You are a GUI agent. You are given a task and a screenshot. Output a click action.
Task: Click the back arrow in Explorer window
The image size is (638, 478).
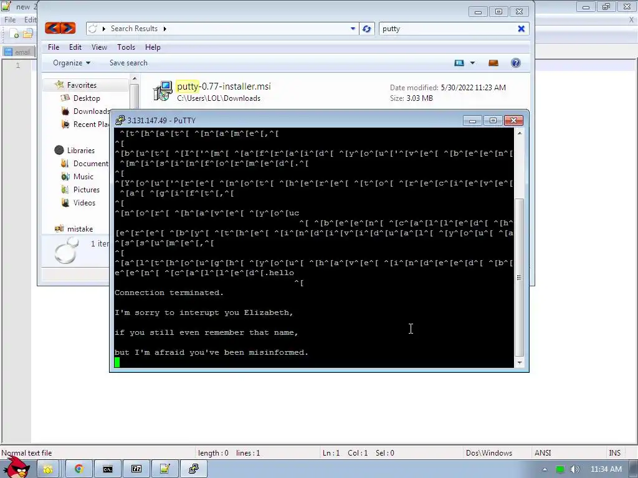point(53,28)
